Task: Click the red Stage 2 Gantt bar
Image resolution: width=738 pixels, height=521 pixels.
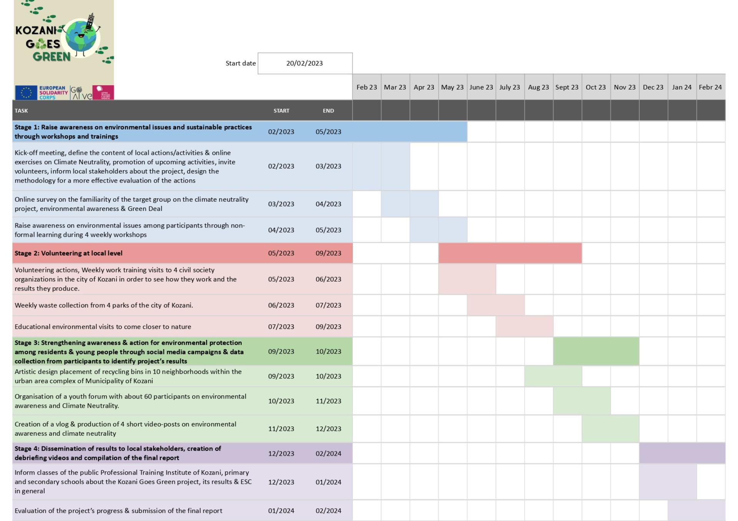Action: (510, 253)
